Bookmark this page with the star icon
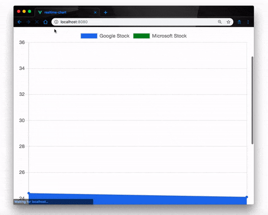 [x=229, y=22]
